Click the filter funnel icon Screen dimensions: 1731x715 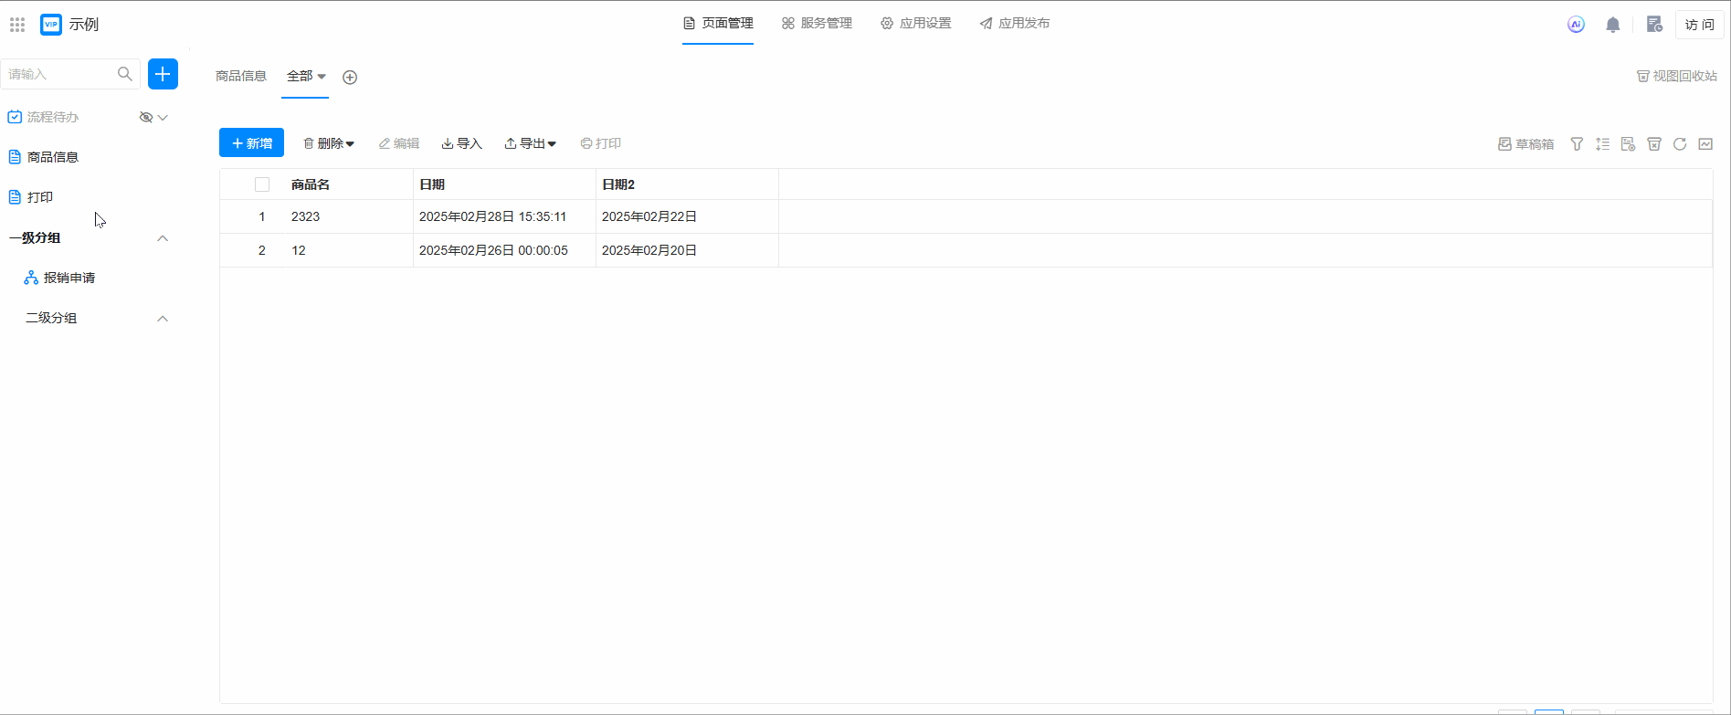click(1577, 144)
